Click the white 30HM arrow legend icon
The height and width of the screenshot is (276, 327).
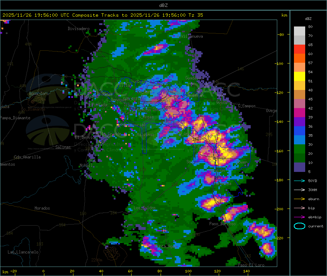[299, 190]
